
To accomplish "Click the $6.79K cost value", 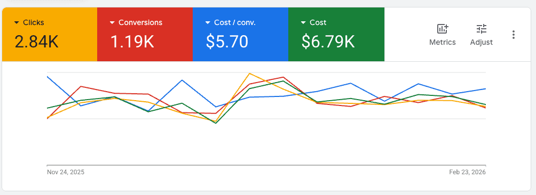I will click(x=328, y=42).
